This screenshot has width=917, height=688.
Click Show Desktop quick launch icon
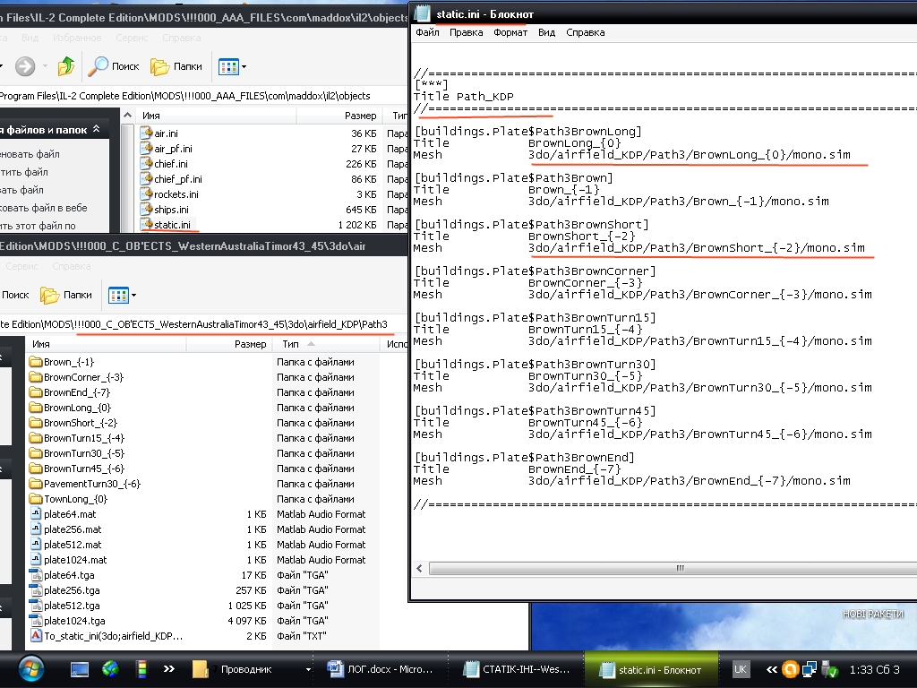(x=80, y=669)
